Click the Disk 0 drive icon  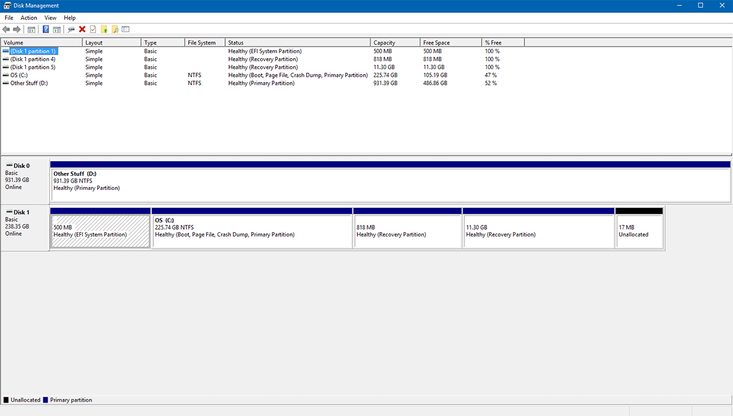pos(9,166)
